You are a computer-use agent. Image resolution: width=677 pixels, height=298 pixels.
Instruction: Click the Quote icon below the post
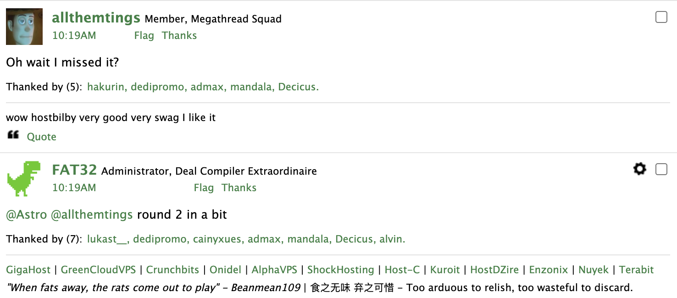click(13, 135)
